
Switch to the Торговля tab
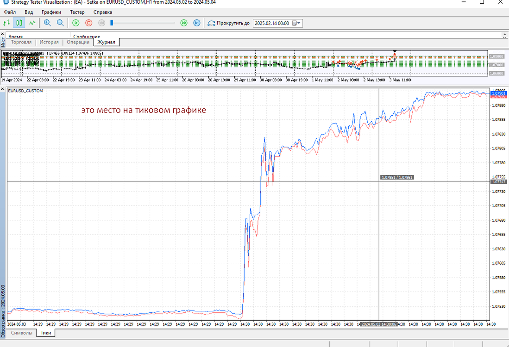[21, 42]
